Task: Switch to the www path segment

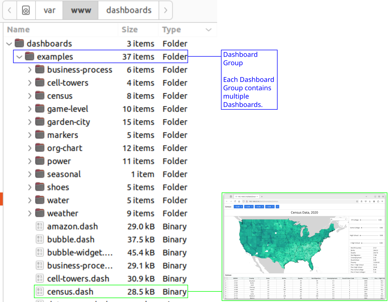Action: 81,10
